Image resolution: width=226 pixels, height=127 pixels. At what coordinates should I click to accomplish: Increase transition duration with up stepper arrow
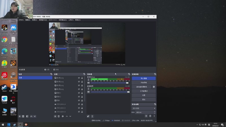pyautogui.click(x=155, y=111)
